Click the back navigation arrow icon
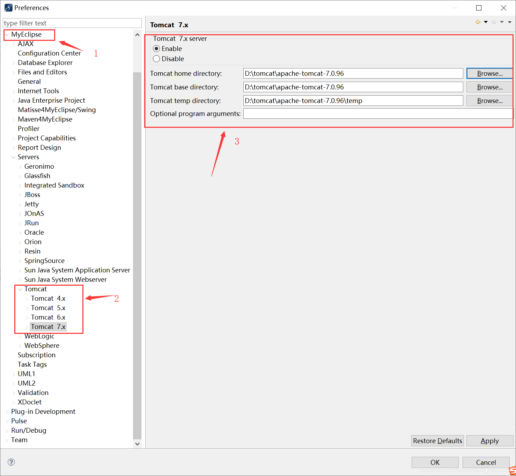The width and height of the screenshot is (516, 476). point(478,22)
